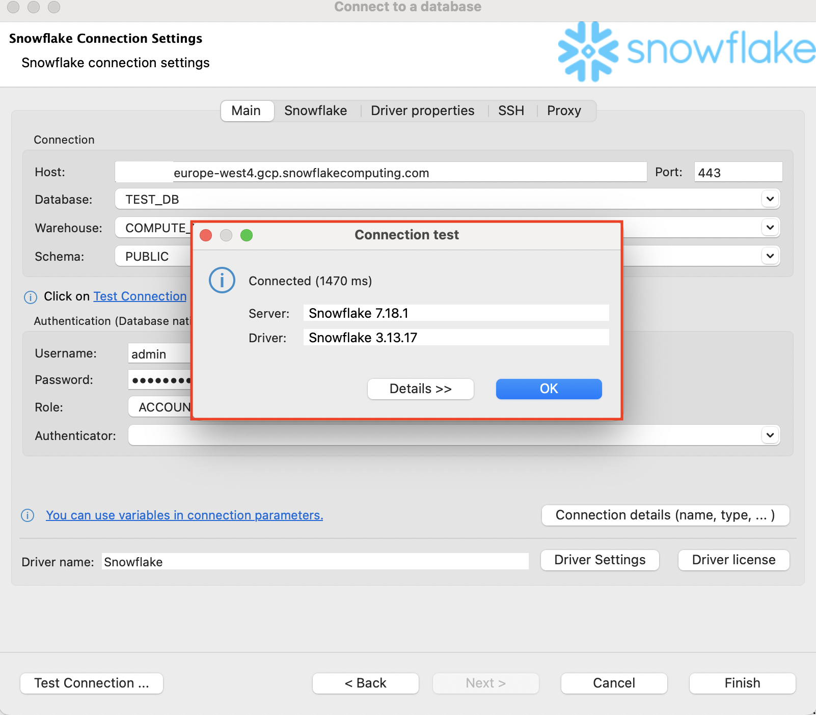Select the Proxy tab
Screen dimensions: 816x715
564,111
